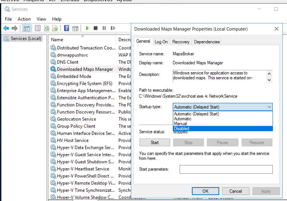The height and width of the screenshot is (201, 287).
Task: Toggle the action pane toolbar icon
Action: [75, 28]
